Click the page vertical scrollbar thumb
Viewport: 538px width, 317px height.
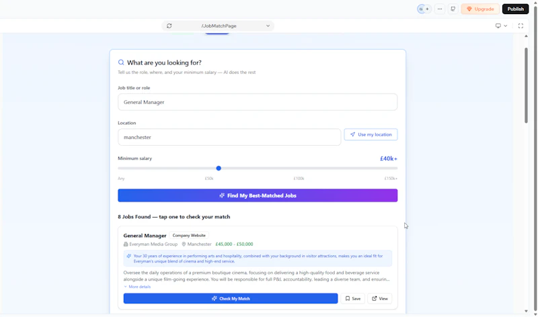click(526, 85)
